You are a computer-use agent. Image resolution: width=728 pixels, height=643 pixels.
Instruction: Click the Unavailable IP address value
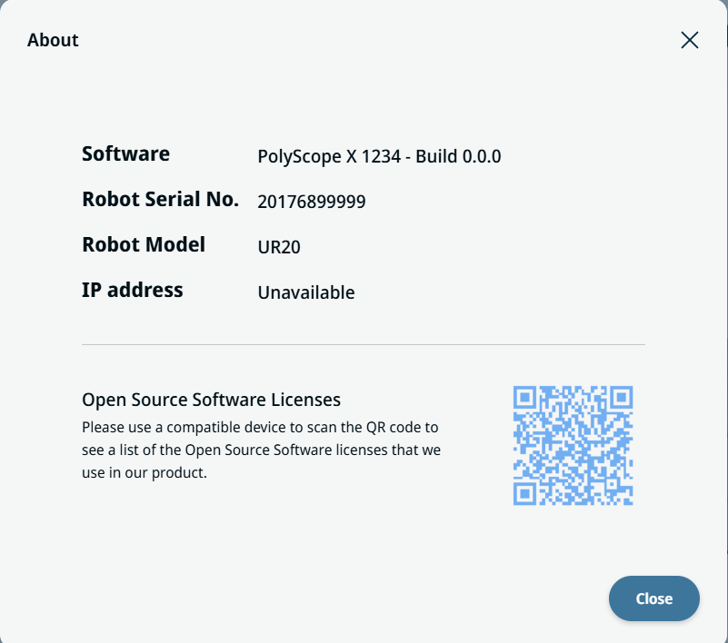click(306, 292)
